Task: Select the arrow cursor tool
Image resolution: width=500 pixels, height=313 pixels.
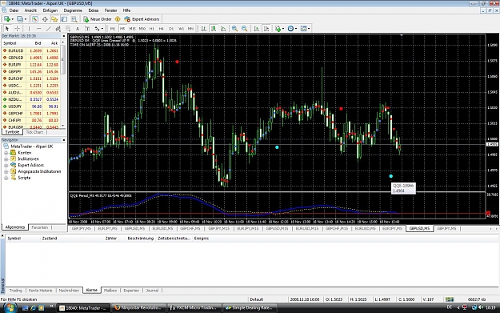Action: (7, 29)
